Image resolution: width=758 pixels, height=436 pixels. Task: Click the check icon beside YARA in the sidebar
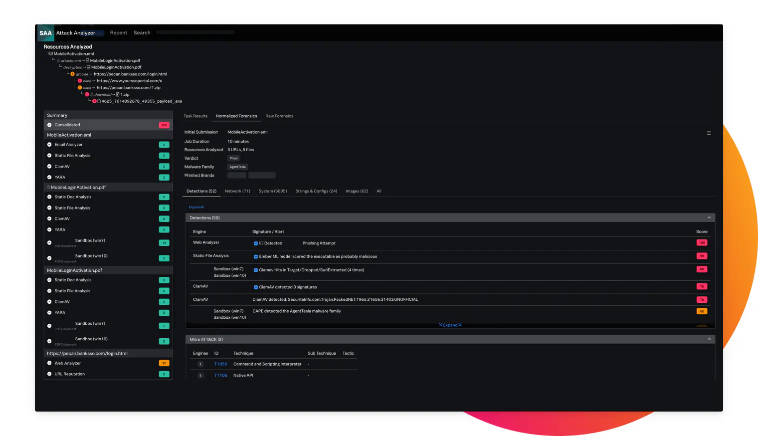(49, 177)
